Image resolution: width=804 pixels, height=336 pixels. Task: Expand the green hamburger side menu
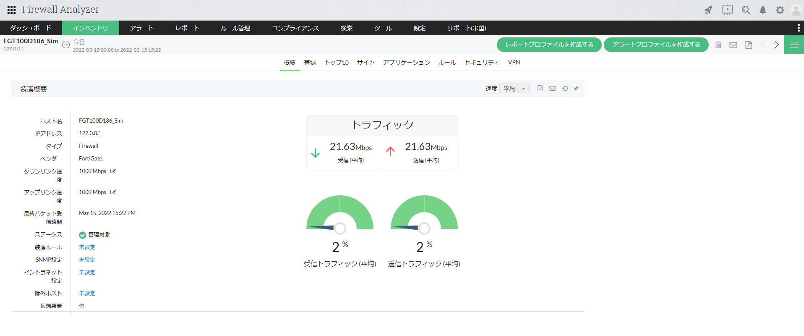794,45
